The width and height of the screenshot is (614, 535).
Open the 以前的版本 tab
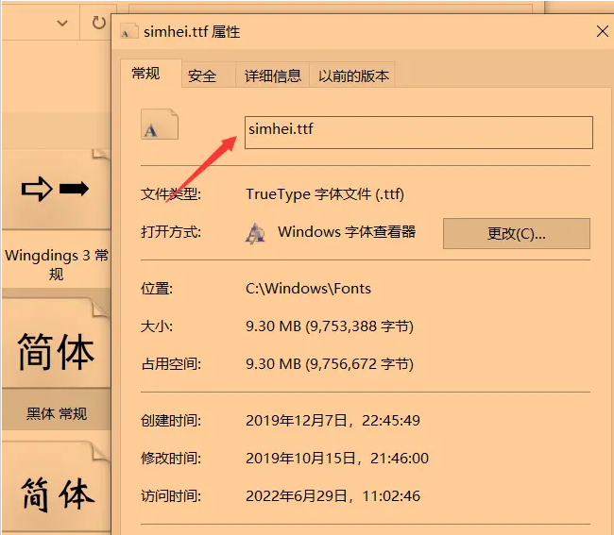[352, 75]
